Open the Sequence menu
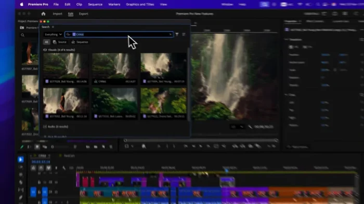This screenshot has width=364, height=204. (x=95, y=4)
